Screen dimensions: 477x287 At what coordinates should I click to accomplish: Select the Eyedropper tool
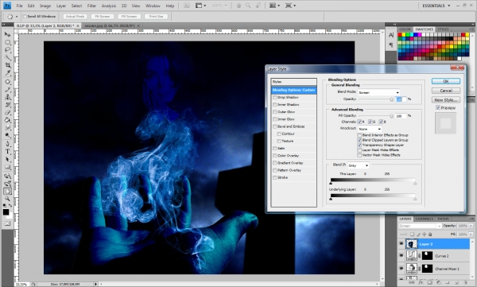click(8, 72)
